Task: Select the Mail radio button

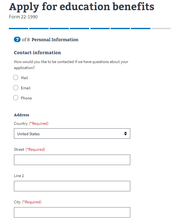Action: pos(15,78)
